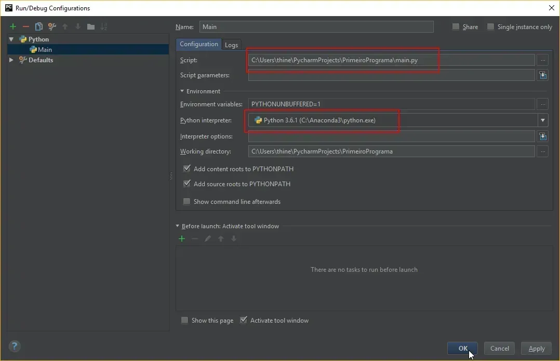Uncheck Activate tool window checkbox
Screen dimensions: 560x361
243,320
